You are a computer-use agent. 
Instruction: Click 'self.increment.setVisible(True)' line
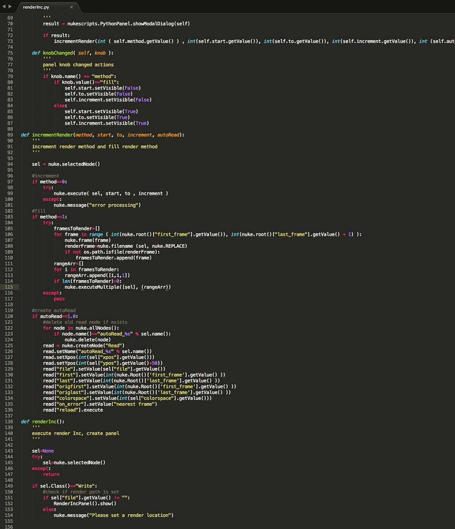click(x=107, y=123)
